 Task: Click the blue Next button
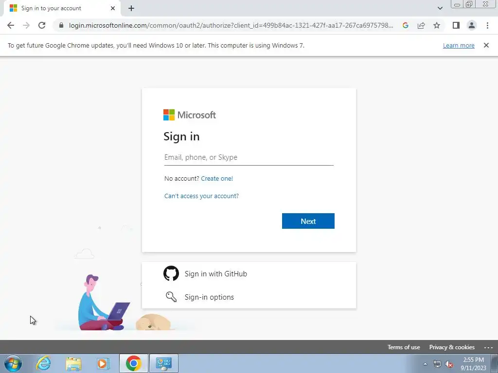click(308, 221)
